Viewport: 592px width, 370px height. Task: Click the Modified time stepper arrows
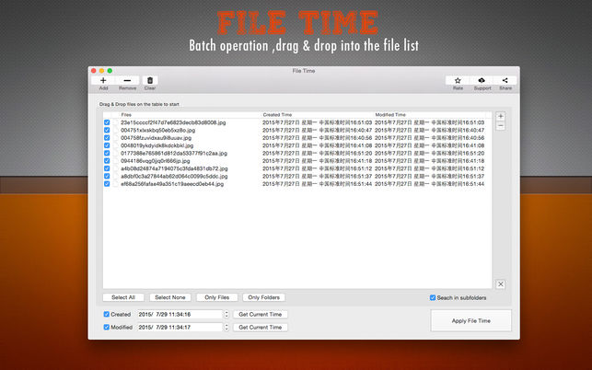[x=226, y=327]
